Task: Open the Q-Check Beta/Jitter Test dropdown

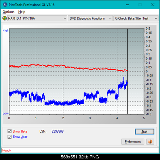Action: 136,18
